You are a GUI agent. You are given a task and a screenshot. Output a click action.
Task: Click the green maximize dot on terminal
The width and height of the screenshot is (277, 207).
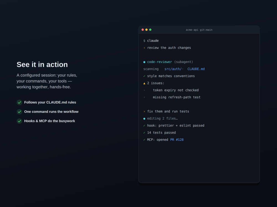(150, 30)
